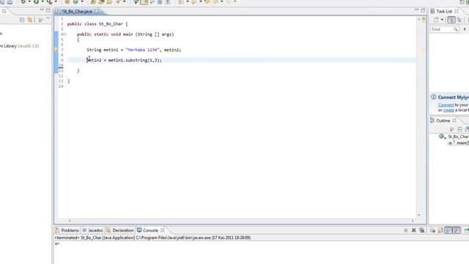Collapse All in Package Explorer
This screenshot has height=264, width=469.
(22, 20)
